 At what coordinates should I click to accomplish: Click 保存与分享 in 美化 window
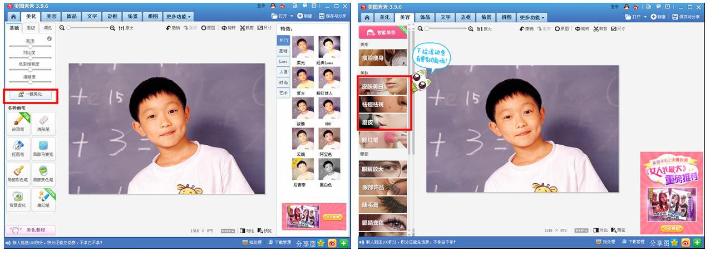pos(334,17)
